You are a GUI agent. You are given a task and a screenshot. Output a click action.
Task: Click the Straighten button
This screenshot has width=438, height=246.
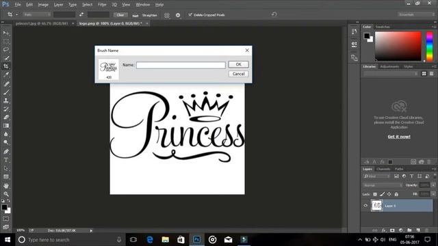click(x=149, y=15)
